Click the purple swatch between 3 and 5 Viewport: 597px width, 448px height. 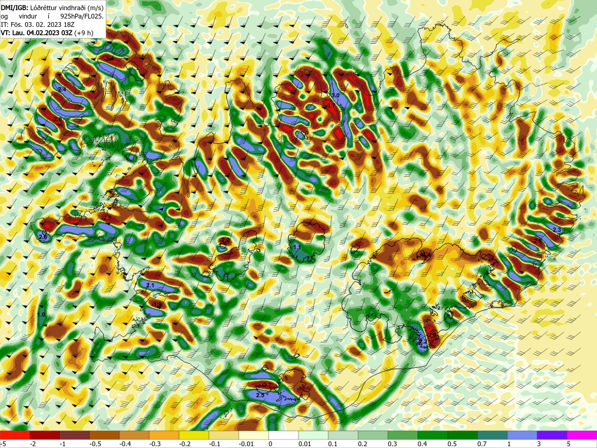(x=552, y=435)
